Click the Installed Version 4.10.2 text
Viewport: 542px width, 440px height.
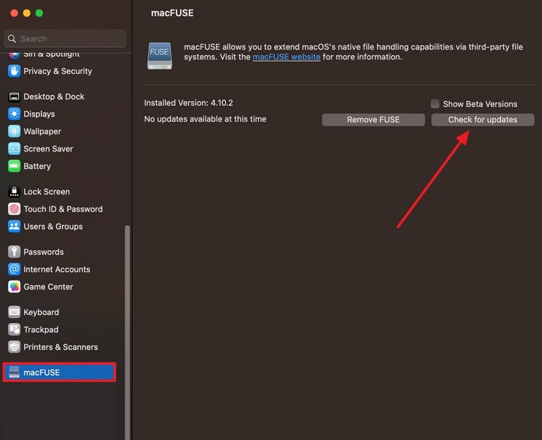[188, 103]
